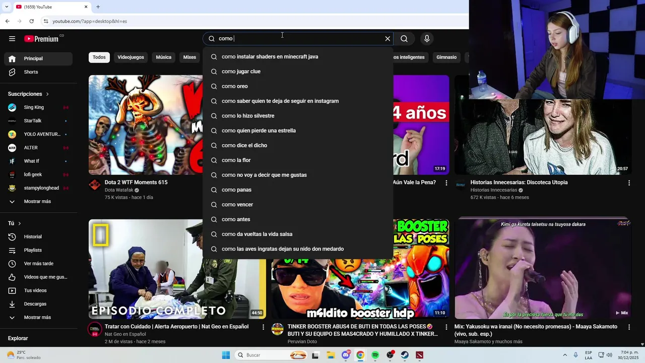This screenshot has width=645, height=363.
Task: Start voice search with the microphone
Action: (427, 39)
